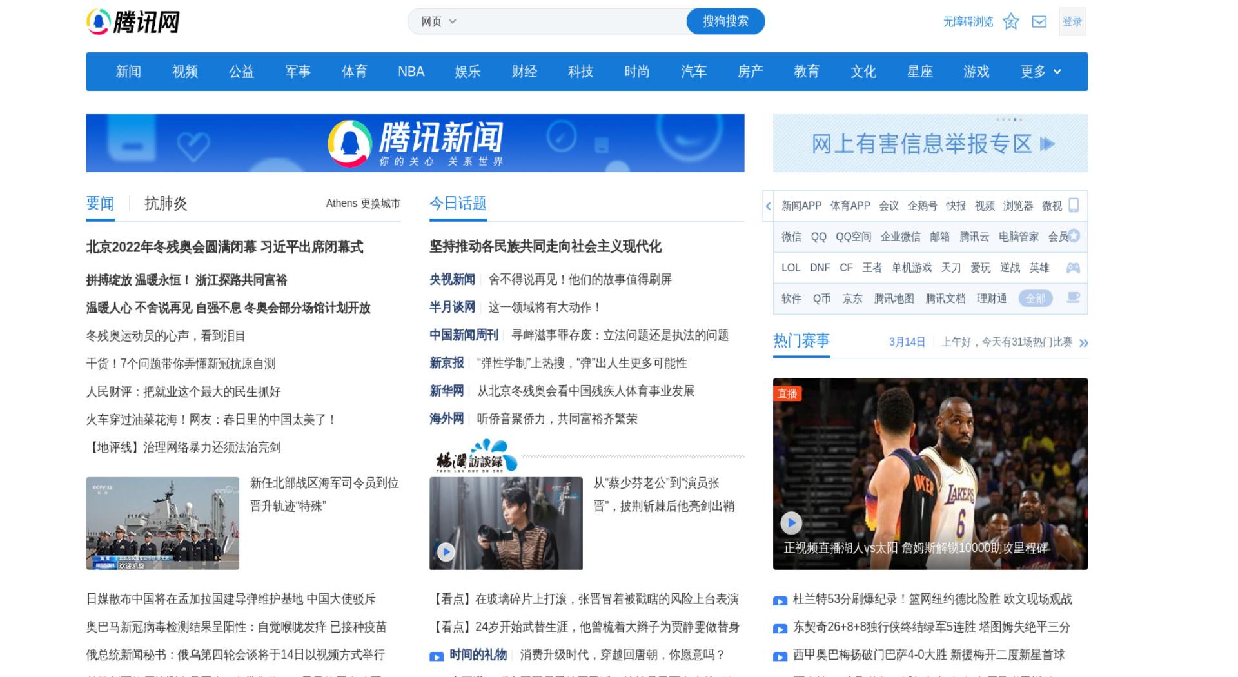Click the play arrow on 网上有害信息举报专区 banner

1047,144
